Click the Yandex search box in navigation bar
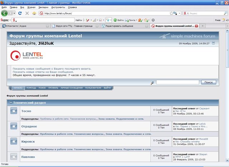229x167 pixels. (206, 13)
